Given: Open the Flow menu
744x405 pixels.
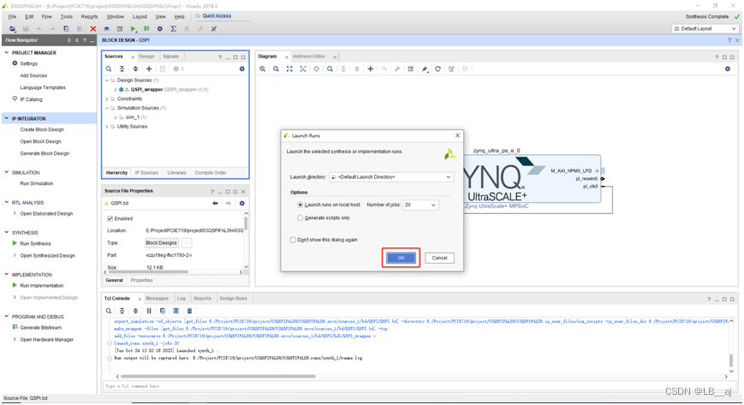Looking at the screenshot, I should 46,16.
